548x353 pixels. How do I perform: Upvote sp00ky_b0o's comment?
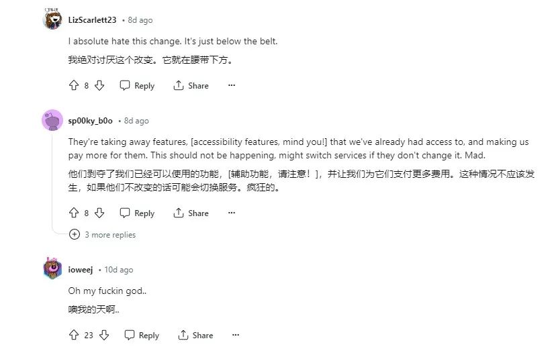point(74,213)
